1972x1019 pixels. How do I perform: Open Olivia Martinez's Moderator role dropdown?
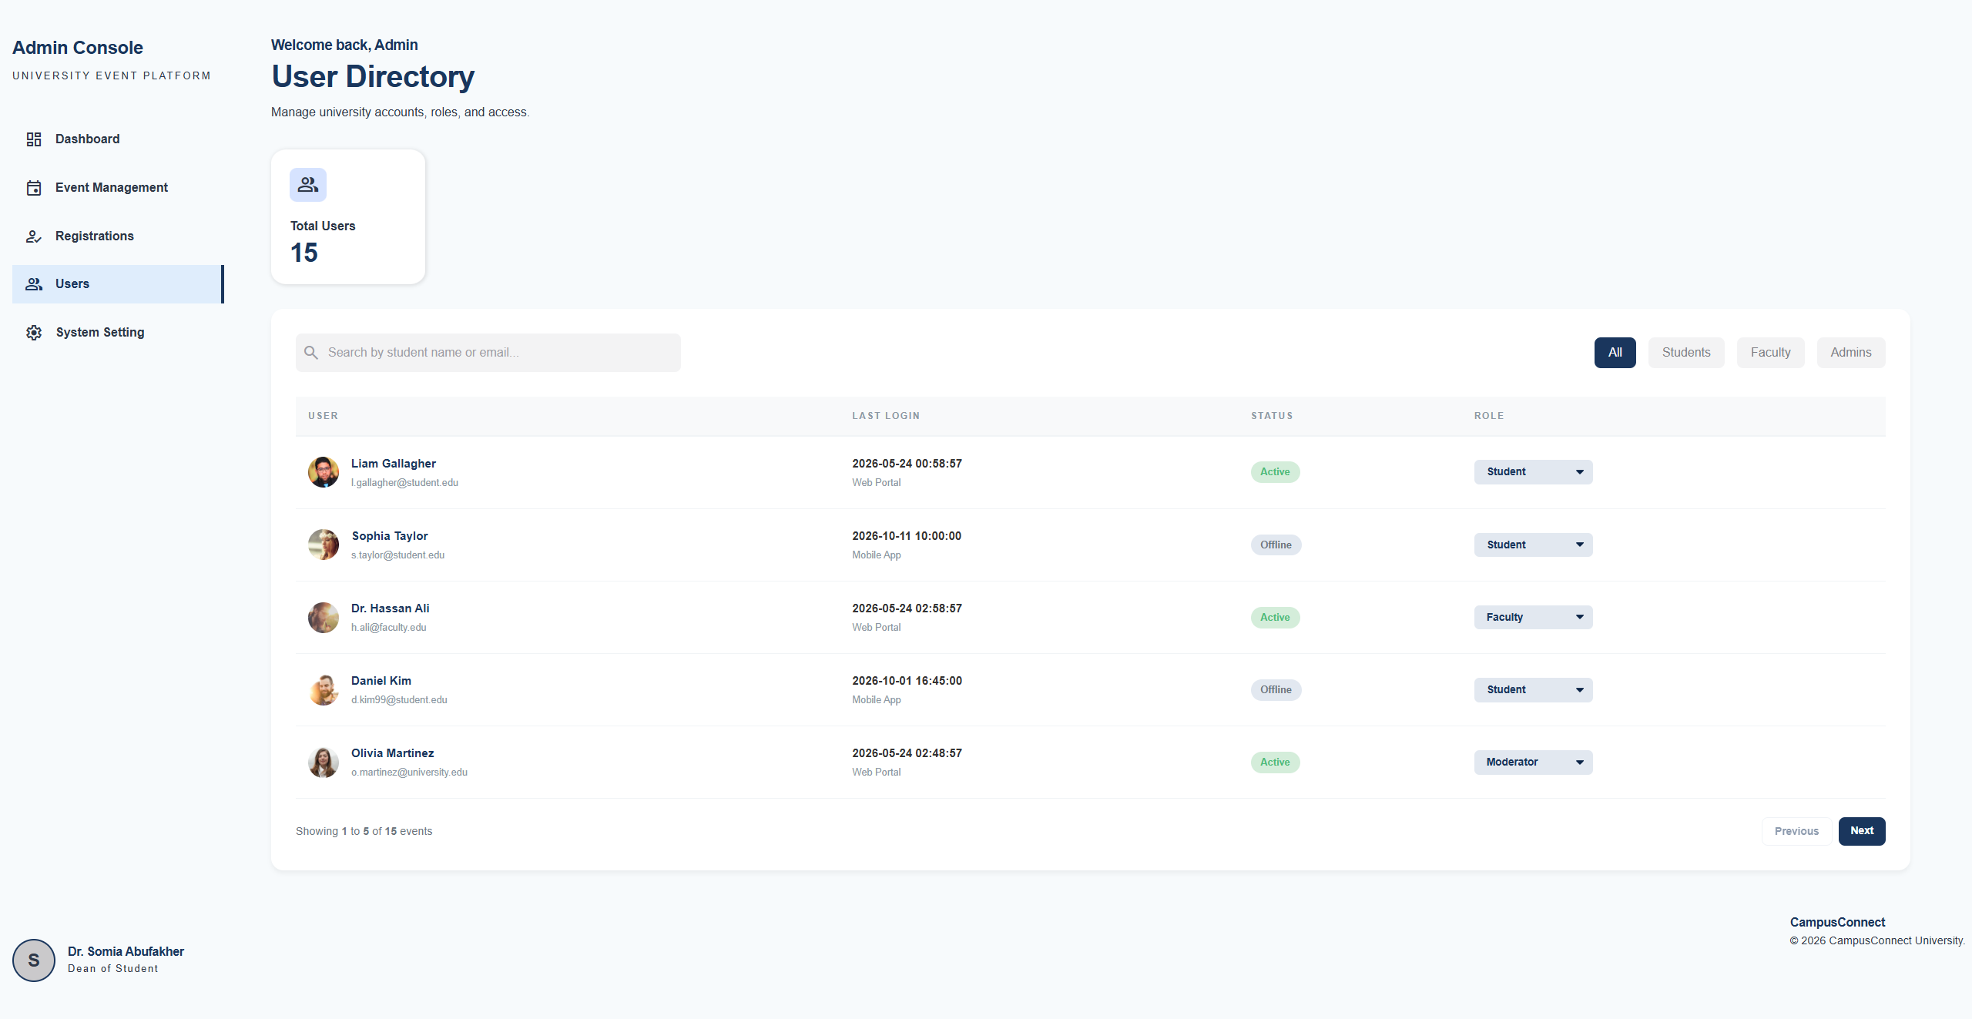(x=1534, y=763)
